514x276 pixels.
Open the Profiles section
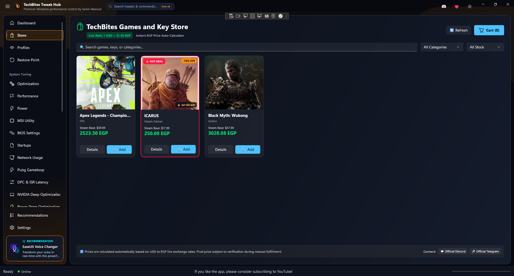35,48
